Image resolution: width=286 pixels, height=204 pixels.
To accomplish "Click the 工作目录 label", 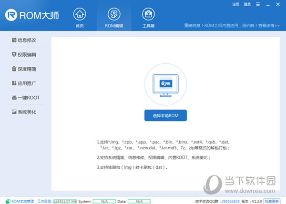I will (44, 201).
